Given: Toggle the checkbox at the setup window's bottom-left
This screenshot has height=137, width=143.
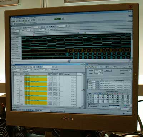Looking at the screenshot, I should [x=90, y=105].
